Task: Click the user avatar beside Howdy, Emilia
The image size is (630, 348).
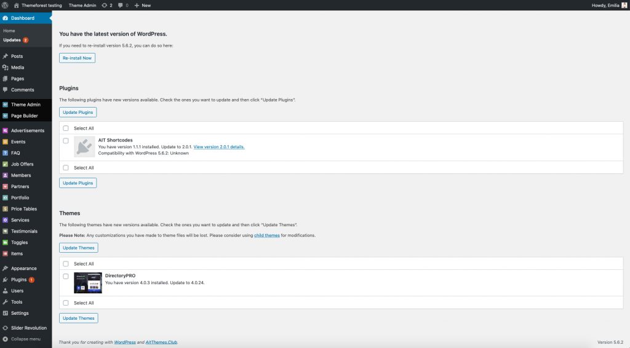Action: coord(624,5)
